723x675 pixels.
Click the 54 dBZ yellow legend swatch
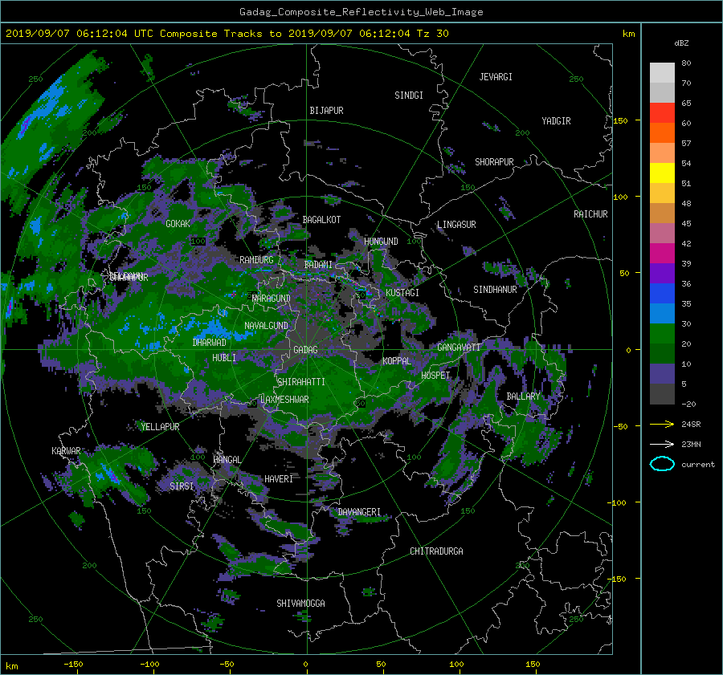click(x=662, y=173)
